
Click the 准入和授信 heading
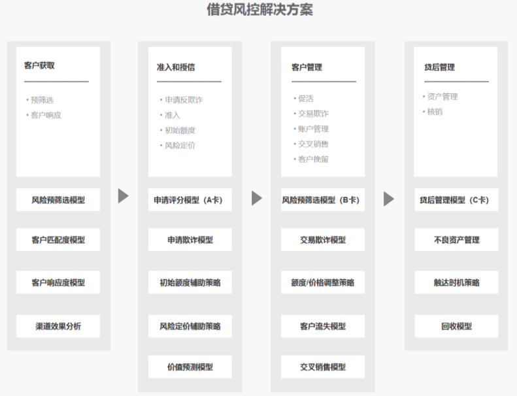tap(176, 67)
